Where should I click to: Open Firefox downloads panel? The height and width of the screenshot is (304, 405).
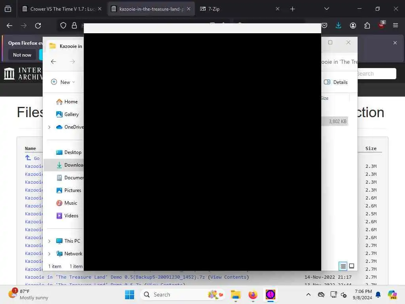[339, 25]
